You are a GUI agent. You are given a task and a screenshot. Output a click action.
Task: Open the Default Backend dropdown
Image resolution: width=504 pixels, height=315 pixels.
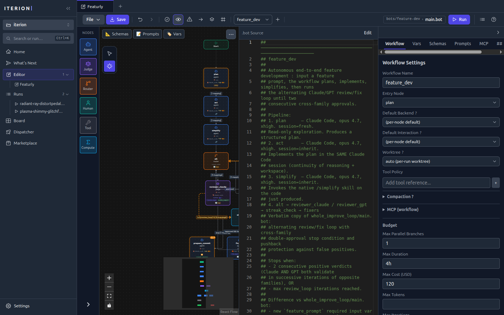[x=441, y=122]
